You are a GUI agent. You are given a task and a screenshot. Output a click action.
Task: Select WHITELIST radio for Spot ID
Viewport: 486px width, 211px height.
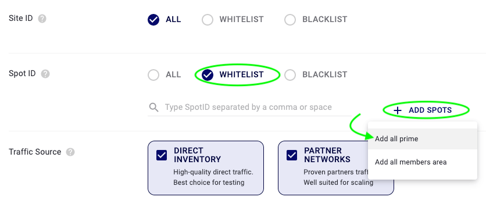point(208,75)
